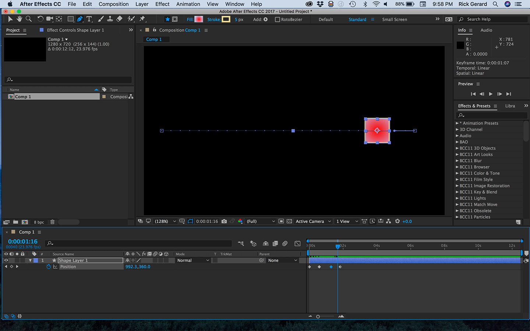Select the Rotation tool

tap(40, 19)
